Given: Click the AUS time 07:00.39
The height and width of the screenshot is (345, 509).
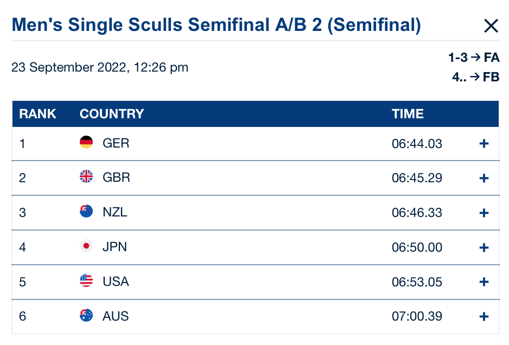Looking at the screenshot, I should pos(417,317).
